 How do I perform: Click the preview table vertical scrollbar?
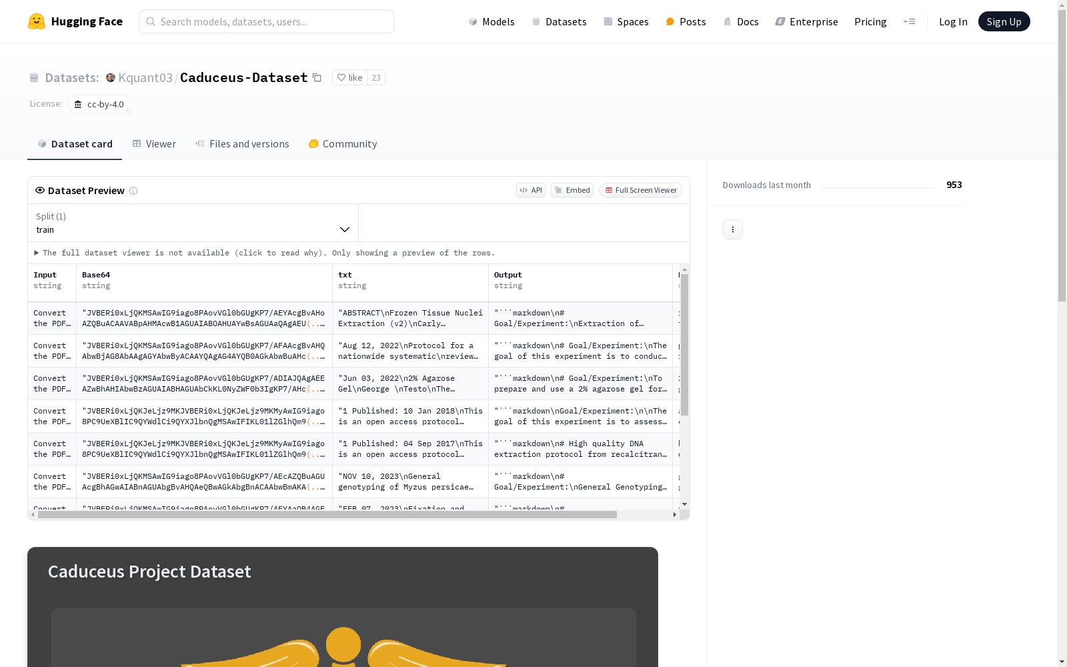click(684, 345)
